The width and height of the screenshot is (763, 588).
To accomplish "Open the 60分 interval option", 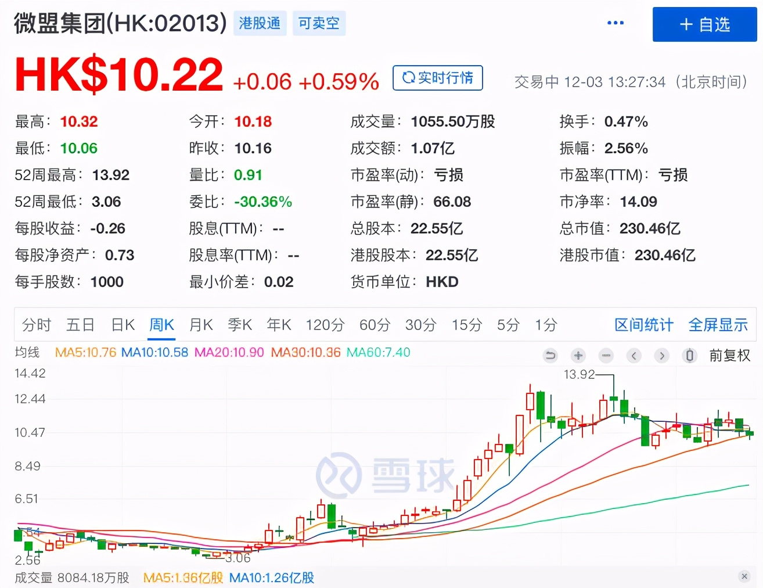I will click(x=375, y=325).
